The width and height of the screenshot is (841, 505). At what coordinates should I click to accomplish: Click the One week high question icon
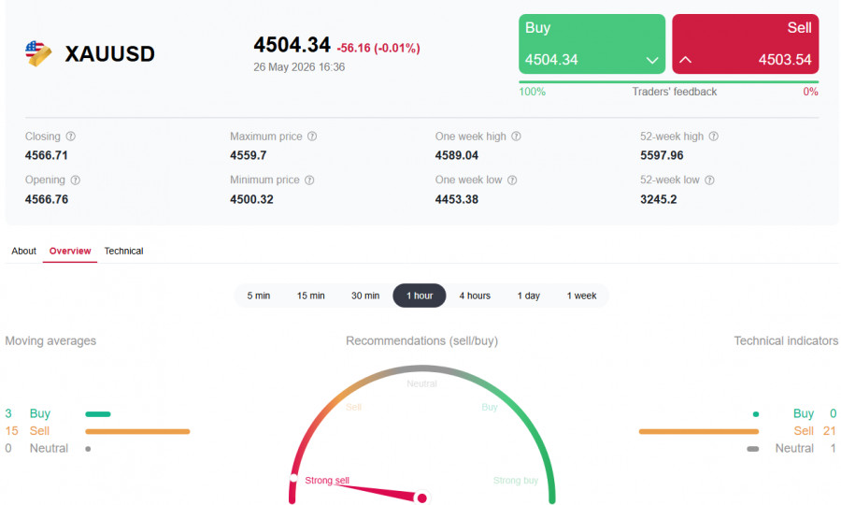pos(516,137)
